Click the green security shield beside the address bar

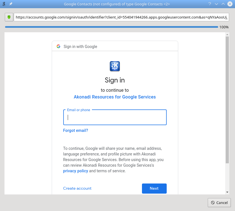point(9,17)
